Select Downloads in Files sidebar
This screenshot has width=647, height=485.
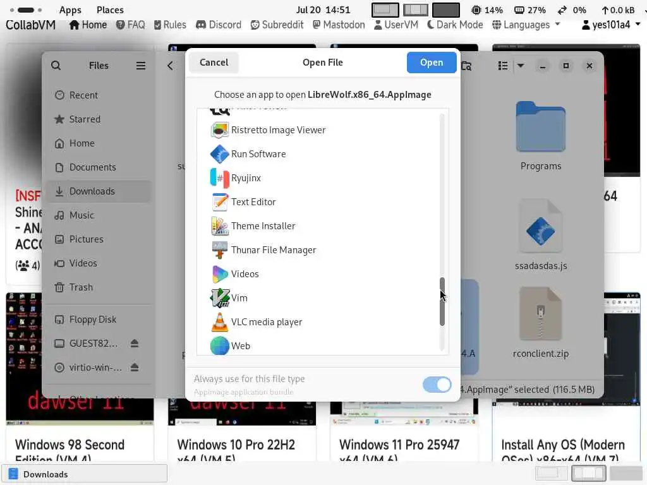[98, 191]
